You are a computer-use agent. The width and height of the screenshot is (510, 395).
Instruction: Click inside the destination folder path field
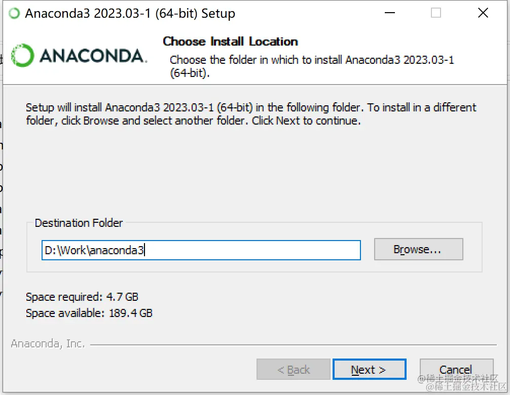pos(200,250)
